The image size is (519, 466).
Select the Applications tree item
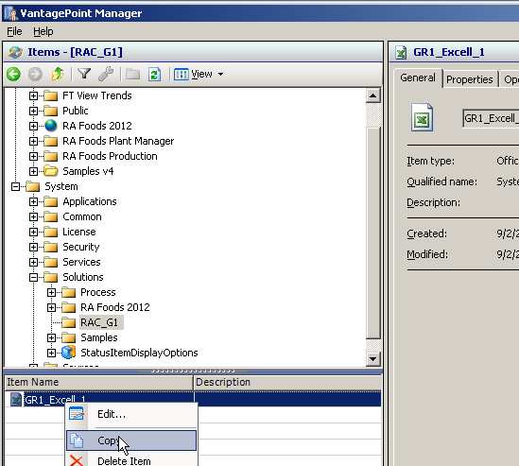tap(90, 201)
